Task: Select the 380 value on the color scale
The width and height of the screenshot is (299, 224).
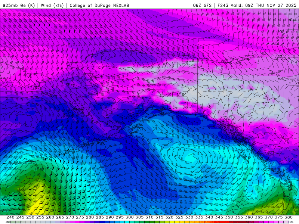Action: click(x=289, y=217)
